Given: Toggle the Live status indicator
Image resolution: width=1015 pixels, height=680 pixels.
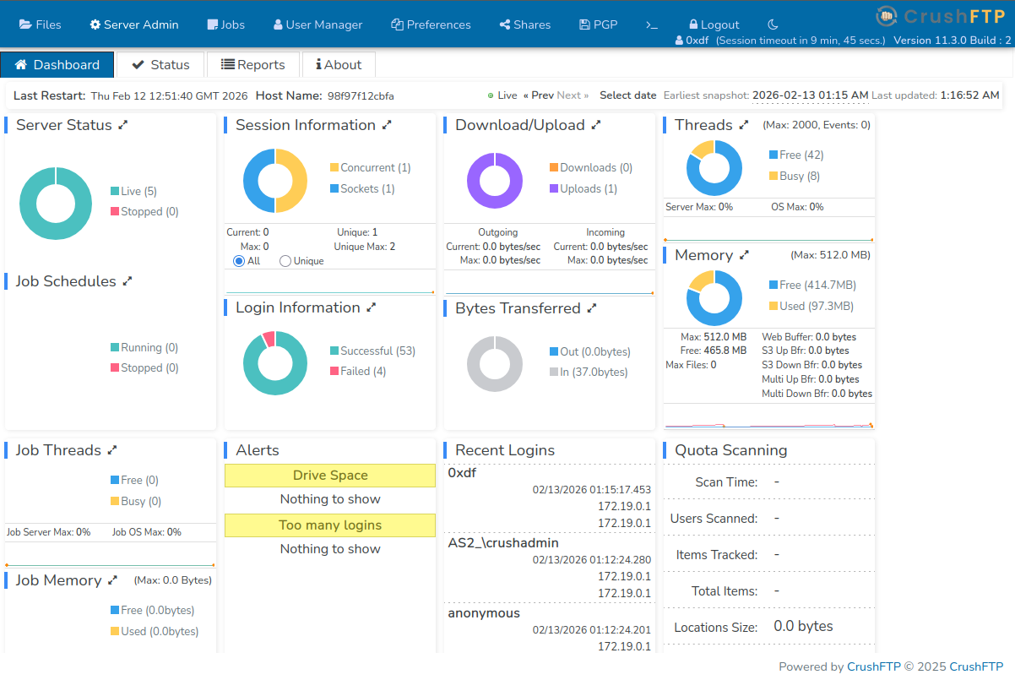Looking at the screenshot, I should click(x=502, y=95).
